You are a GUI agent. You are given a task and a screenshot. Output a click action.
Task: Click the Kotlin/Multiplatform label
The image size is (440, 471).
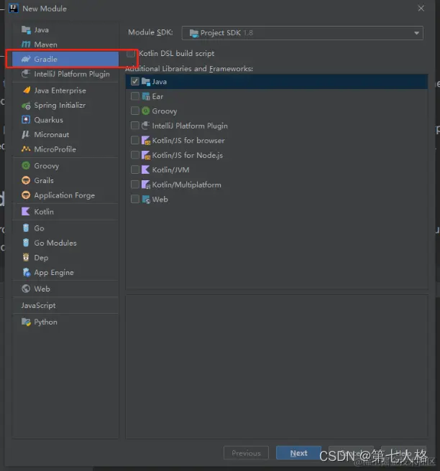(x=186, y=185)
